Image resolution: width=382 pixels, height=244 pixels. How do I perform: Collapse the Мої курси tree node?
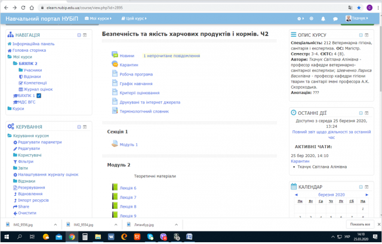[10, 57]
